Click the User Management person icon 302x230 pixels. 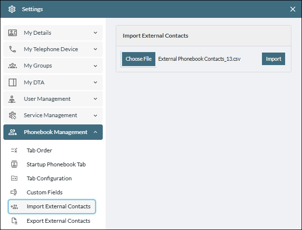[13, 99]
